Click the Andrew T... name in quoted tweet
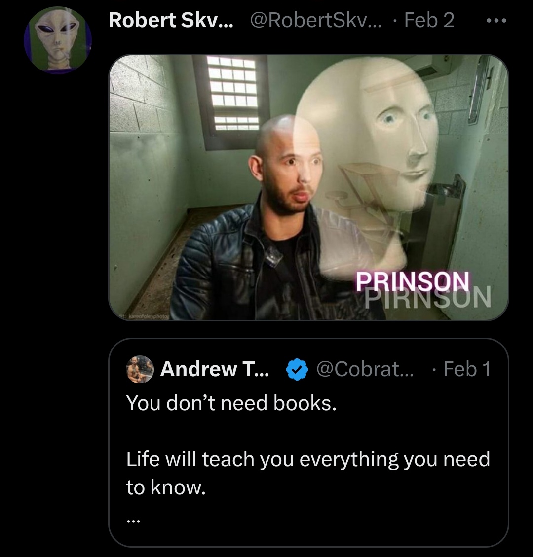Screen dimensions: 533x557 (215, 369)
